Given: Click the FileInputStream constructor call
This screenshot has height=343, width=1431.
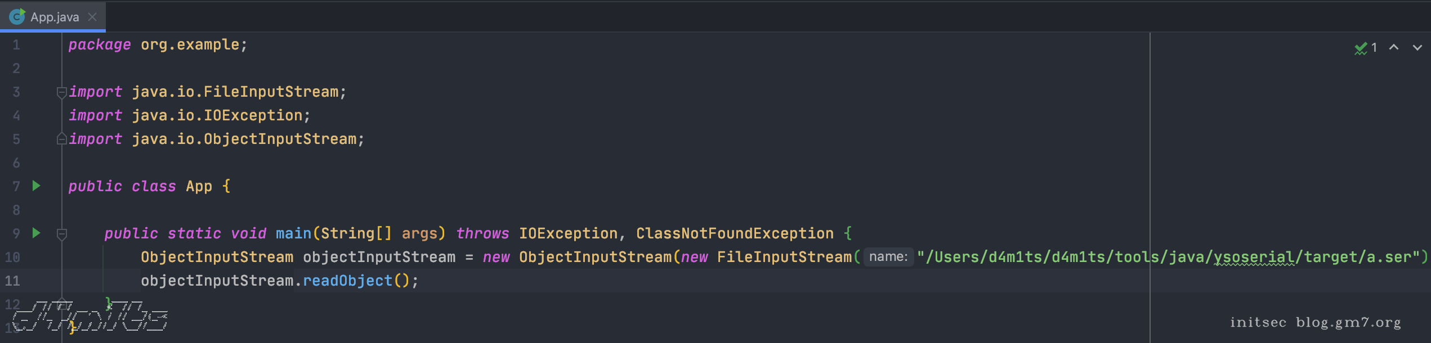Looking at the screenshot, I should [x=784, y=257].
